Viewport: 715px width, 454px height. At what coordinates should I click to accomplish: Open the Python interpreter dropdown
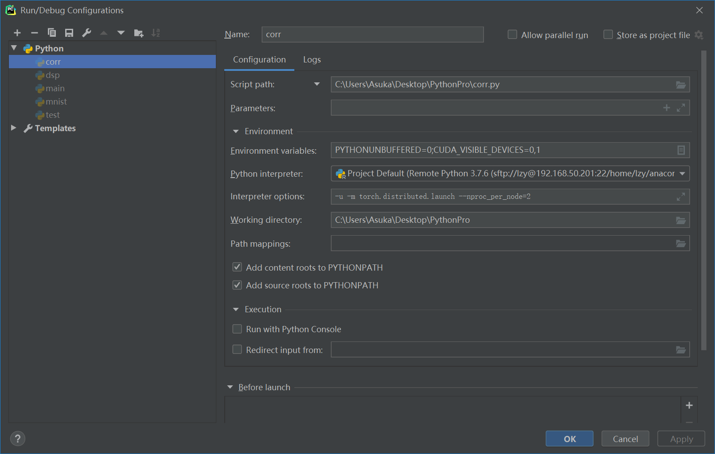682,174
